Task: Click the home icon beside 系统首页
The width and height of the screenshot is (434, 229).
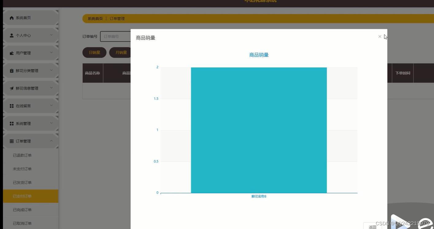Action: (11, 17)
